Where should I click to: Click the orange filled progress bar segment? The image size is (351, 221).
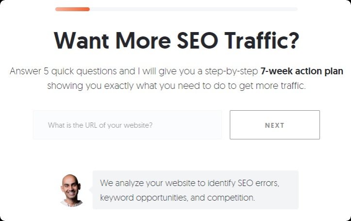pos(72,9)
